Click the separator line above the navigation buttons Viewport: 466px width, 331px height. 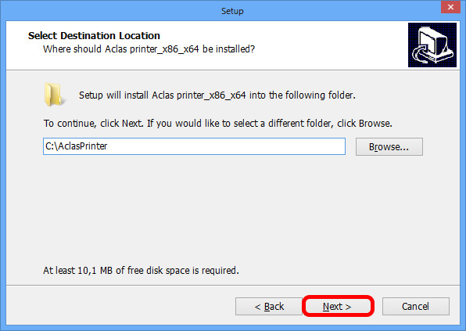(233, 285)
